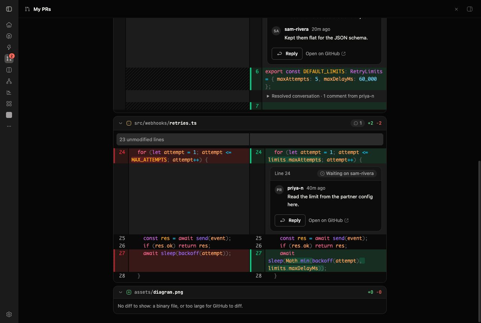Reply to sam-rivera's JSON schema comment
This screenshot has width=481, height=323.
click(287, 54)
